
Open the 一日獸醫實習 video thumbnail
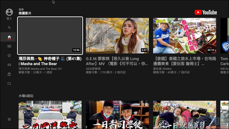pos(185,115)
